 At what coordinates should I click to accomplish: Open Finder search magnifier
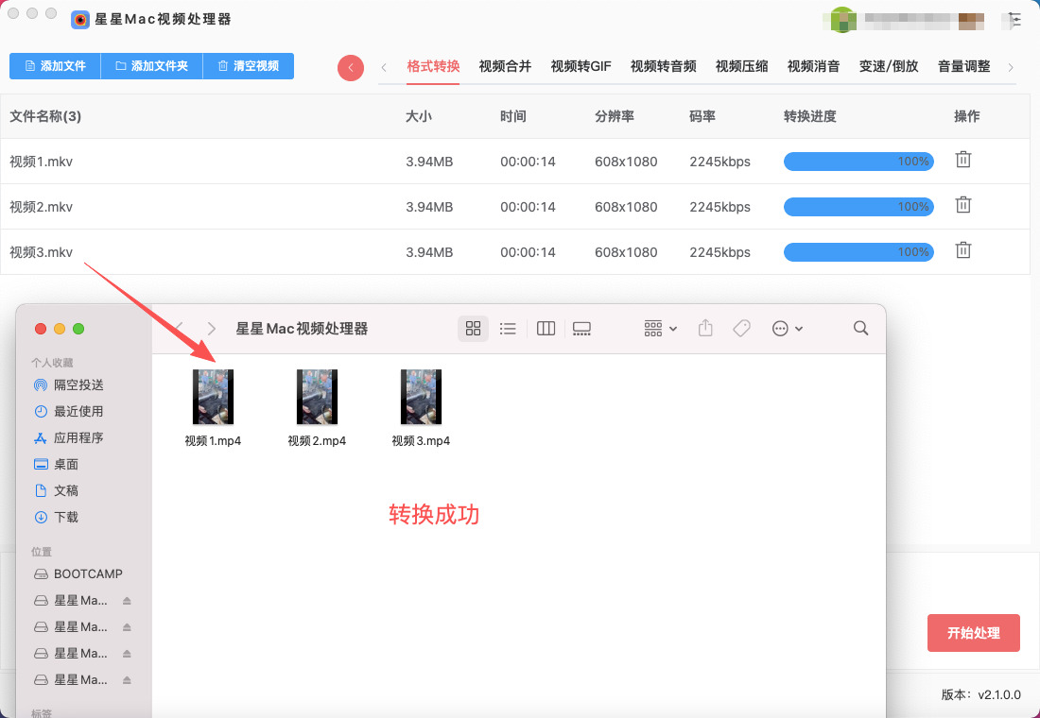tap(860, 328)
